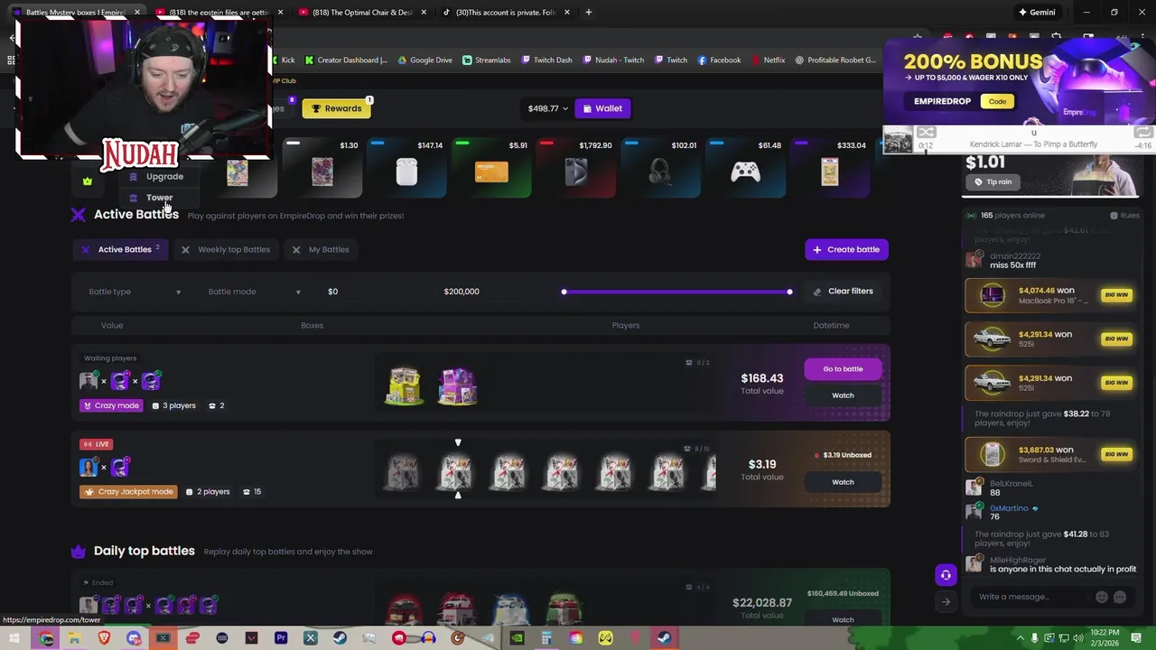
Task: Click the Code button on EmpireDrop banner
Action: coord(997,101)
